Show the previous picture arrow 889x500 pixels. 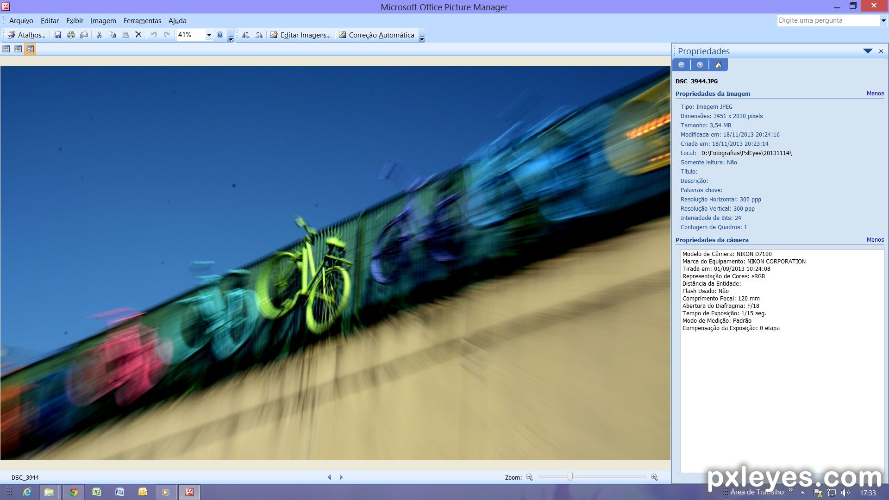pos(329,477)
